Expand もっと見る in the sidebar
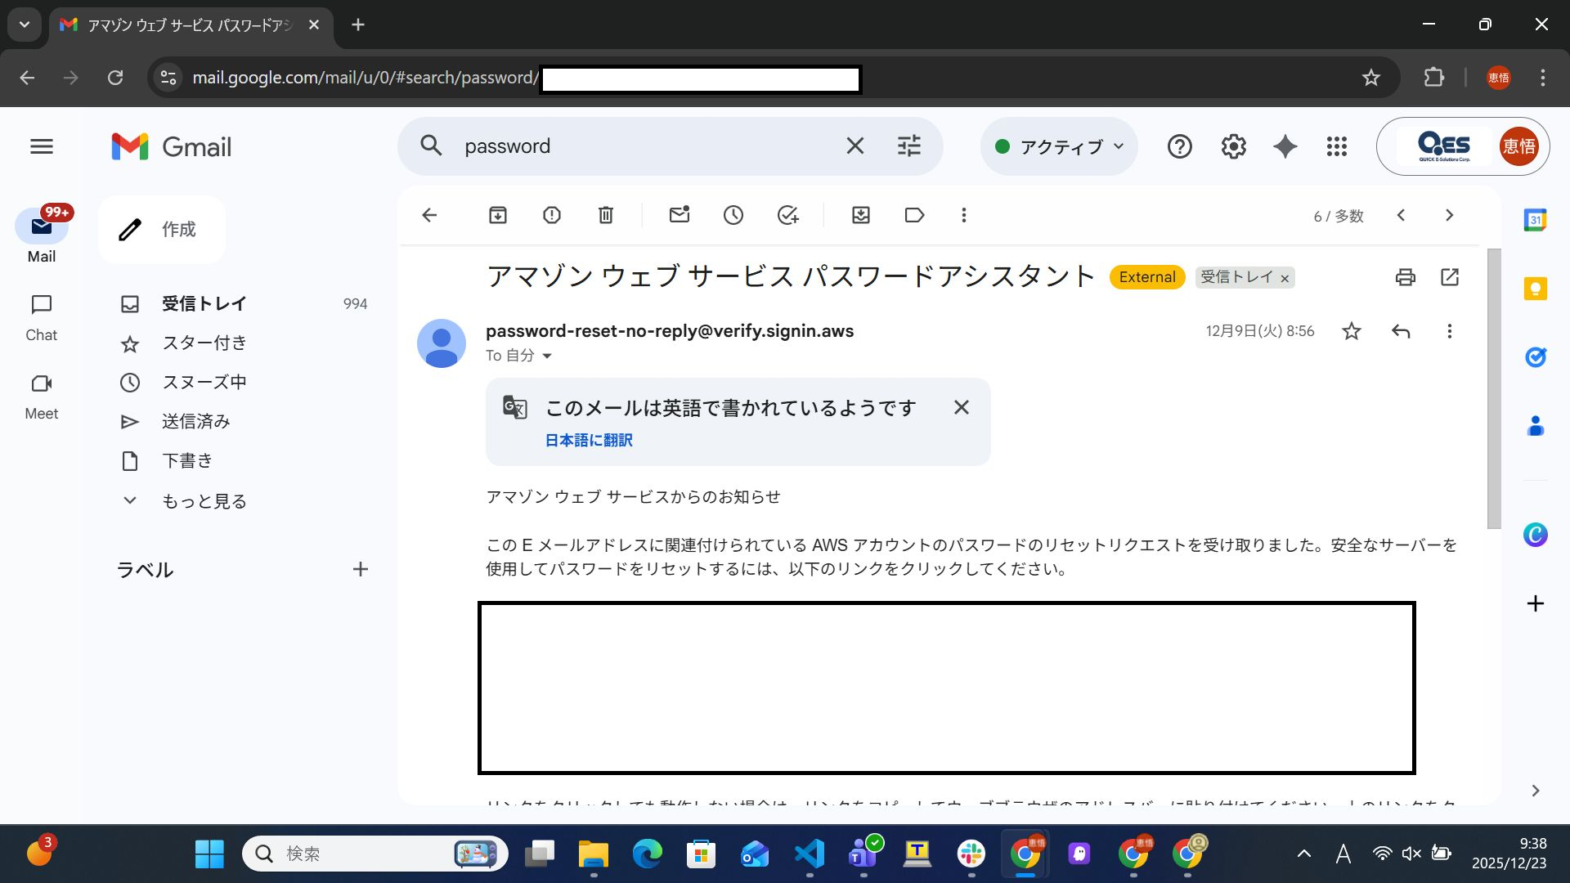 (x=204, y=500)
